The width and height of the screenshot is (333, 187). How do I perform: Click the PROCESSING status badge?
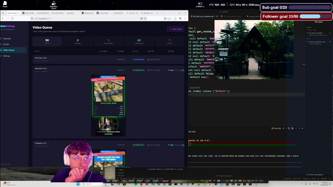pyautogui.click(x=138, y=59)
